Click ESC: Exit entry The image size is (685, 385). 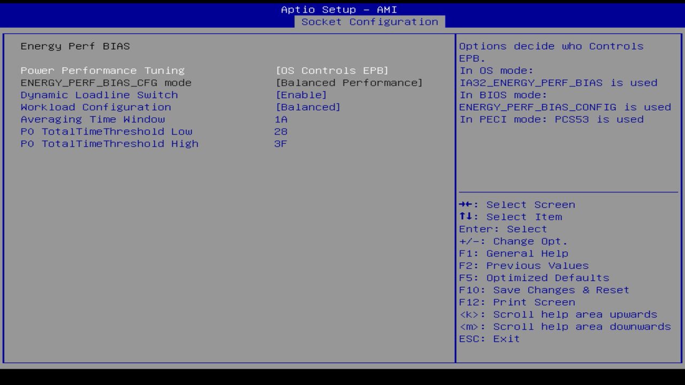point(489,338)
